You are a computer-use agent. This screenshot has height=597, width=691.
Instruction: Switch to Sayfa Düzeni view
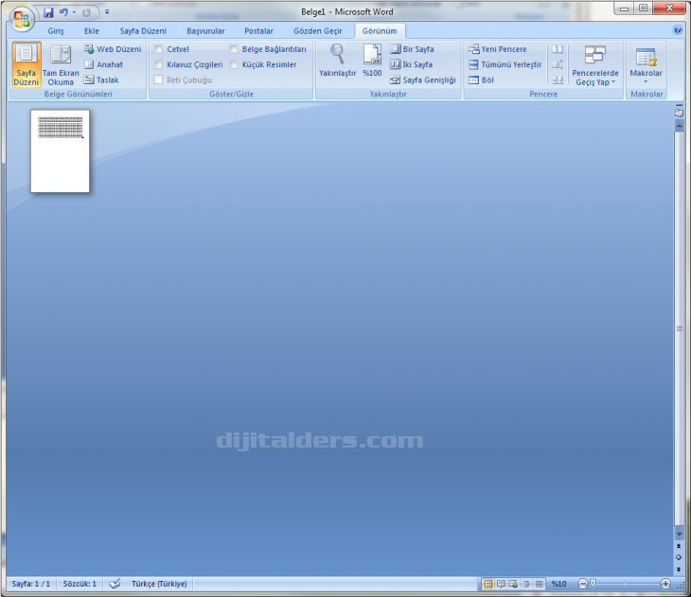pyautogui.click(x=26, y=64)
